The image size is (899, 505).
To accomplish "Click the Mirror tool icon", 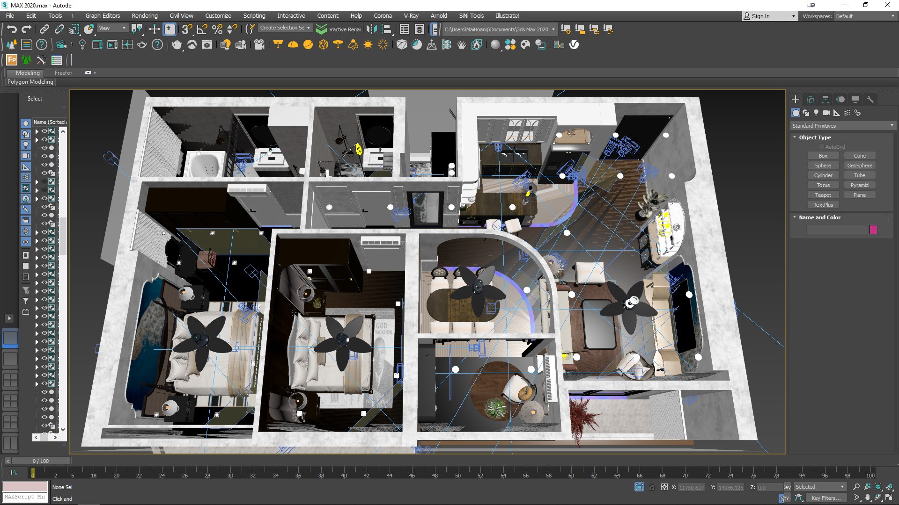I will [371, 29].
